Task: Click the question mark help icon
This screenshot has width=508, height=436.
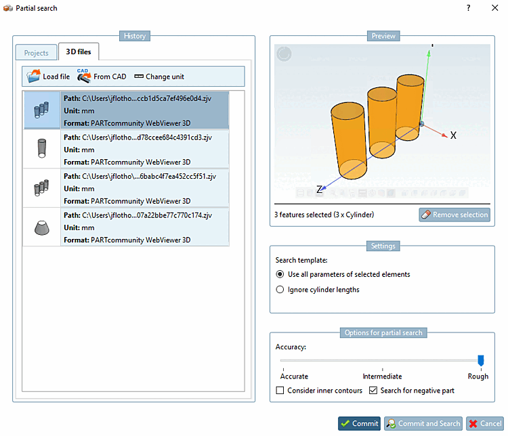Action: click(x=469, y=8)
